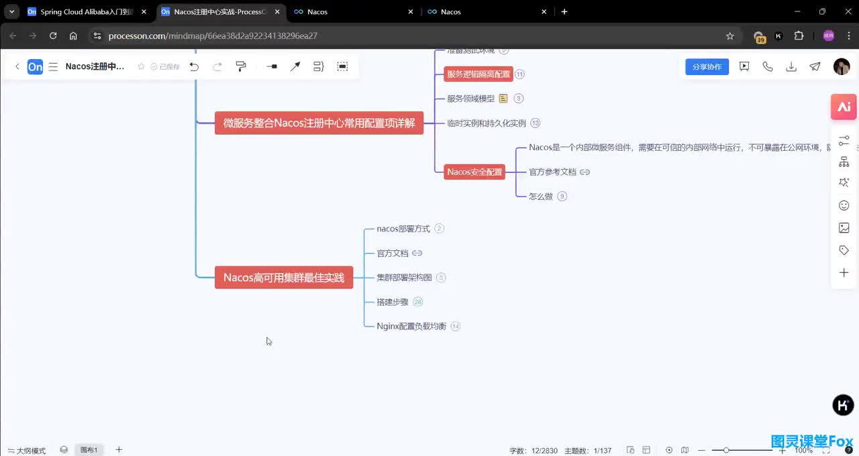Select the 画布1 canvas tab
The height and width of the screenshot is (456, 859).
[89, 450]
